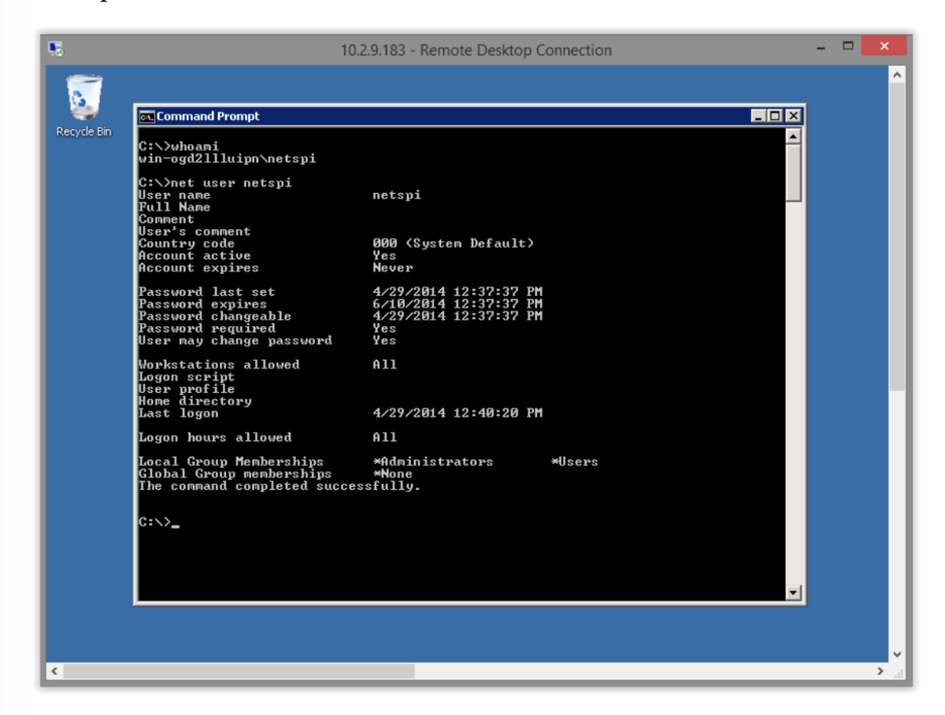The image size is (945, 715).
Task: Click the Remote Desktop vertical scroll thumb
Action: coord(897,236)
